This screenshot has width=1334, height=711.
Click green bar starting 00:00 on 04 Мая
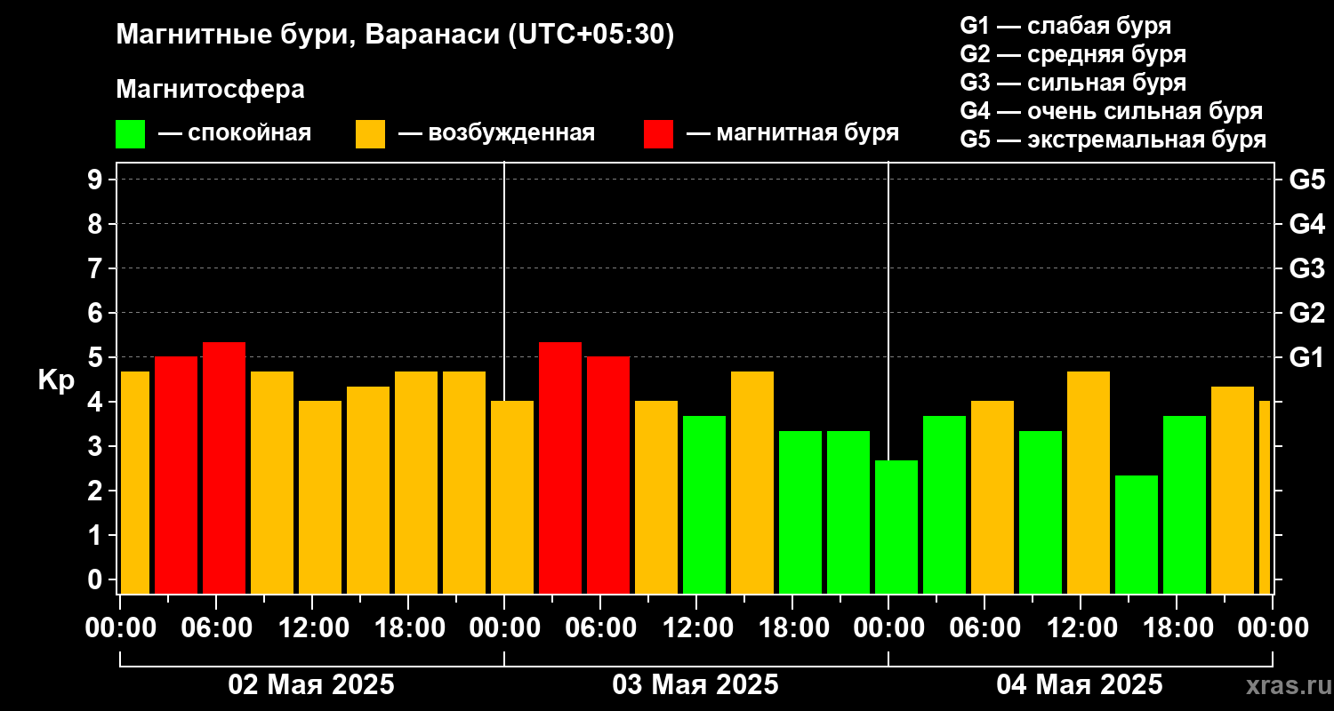896,527
